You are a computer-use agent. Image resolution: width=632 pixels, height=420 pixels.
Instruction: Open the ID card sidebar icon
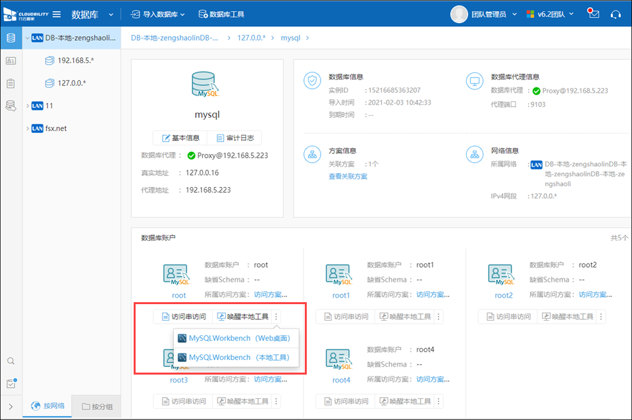(x=11, y=61)
